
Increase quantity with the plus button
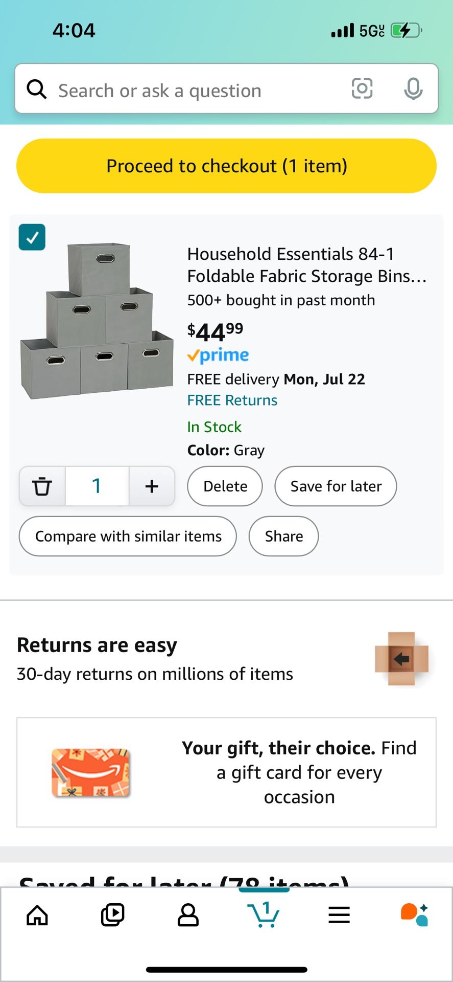(152, 486)
